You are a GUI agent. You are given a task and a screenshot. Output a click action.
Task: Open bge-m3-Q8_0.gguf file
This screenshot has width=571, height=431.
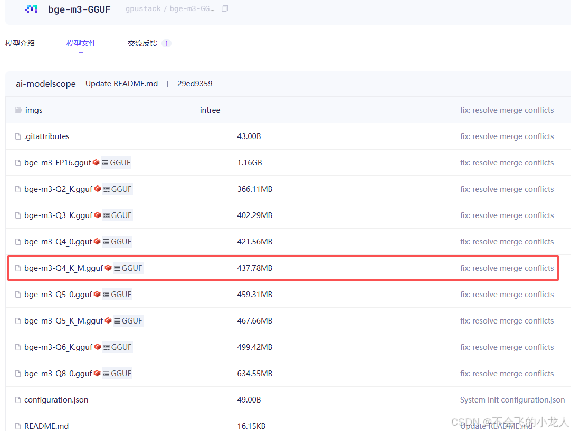tap(58, 374)
